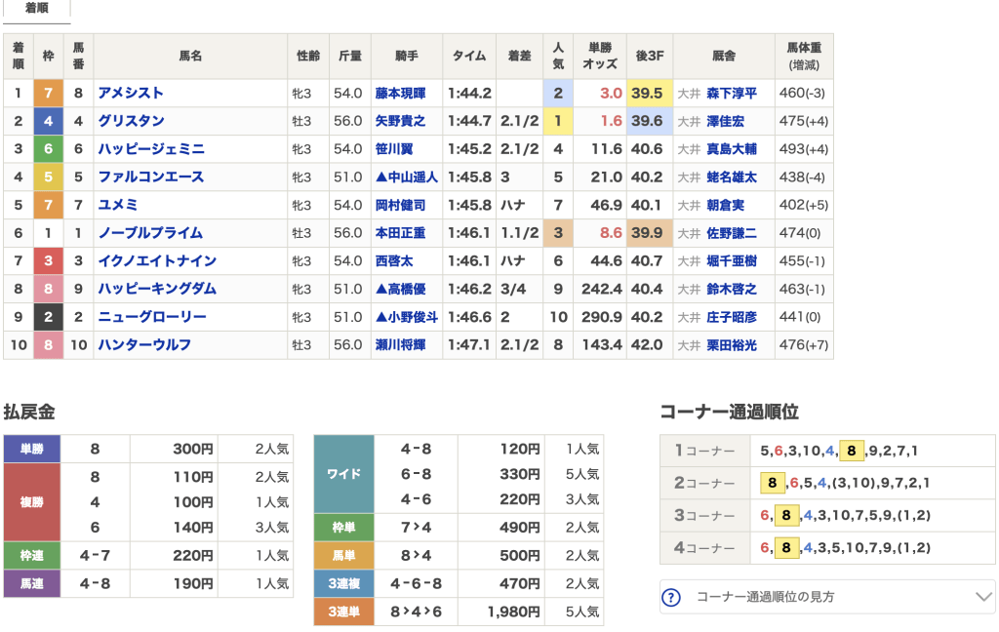This screenshot has height=632, width=999.
Task: Click the question mark help icon
Action: coord(671,598)
